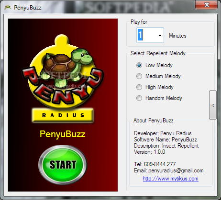
Task: Click the 'Version: 1.0.0' text
Action: [x=149, y=152]
